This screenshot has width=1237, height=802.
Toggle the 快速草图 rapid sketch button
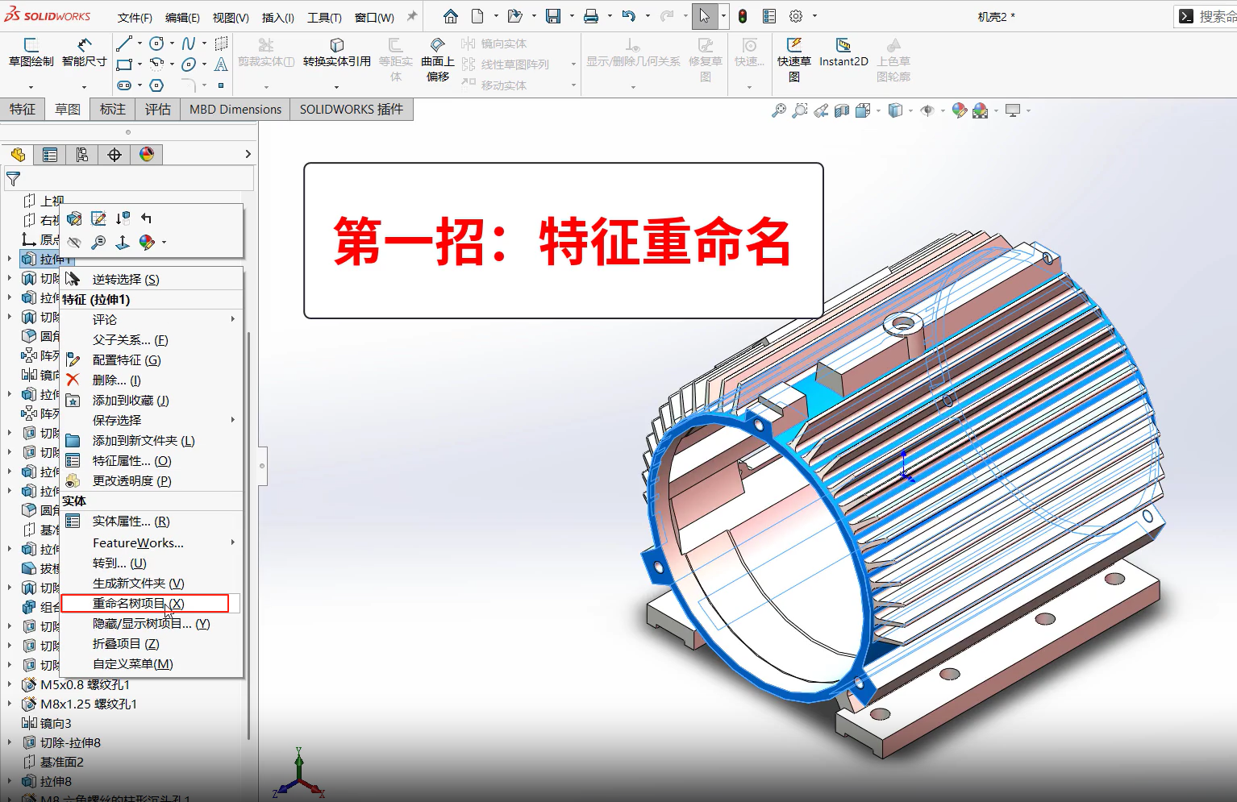[x=794, y=59]
